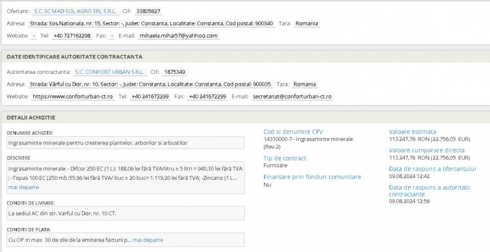
Task: Click the supplier phone +40 727162298
Action: tap(71, 36)
